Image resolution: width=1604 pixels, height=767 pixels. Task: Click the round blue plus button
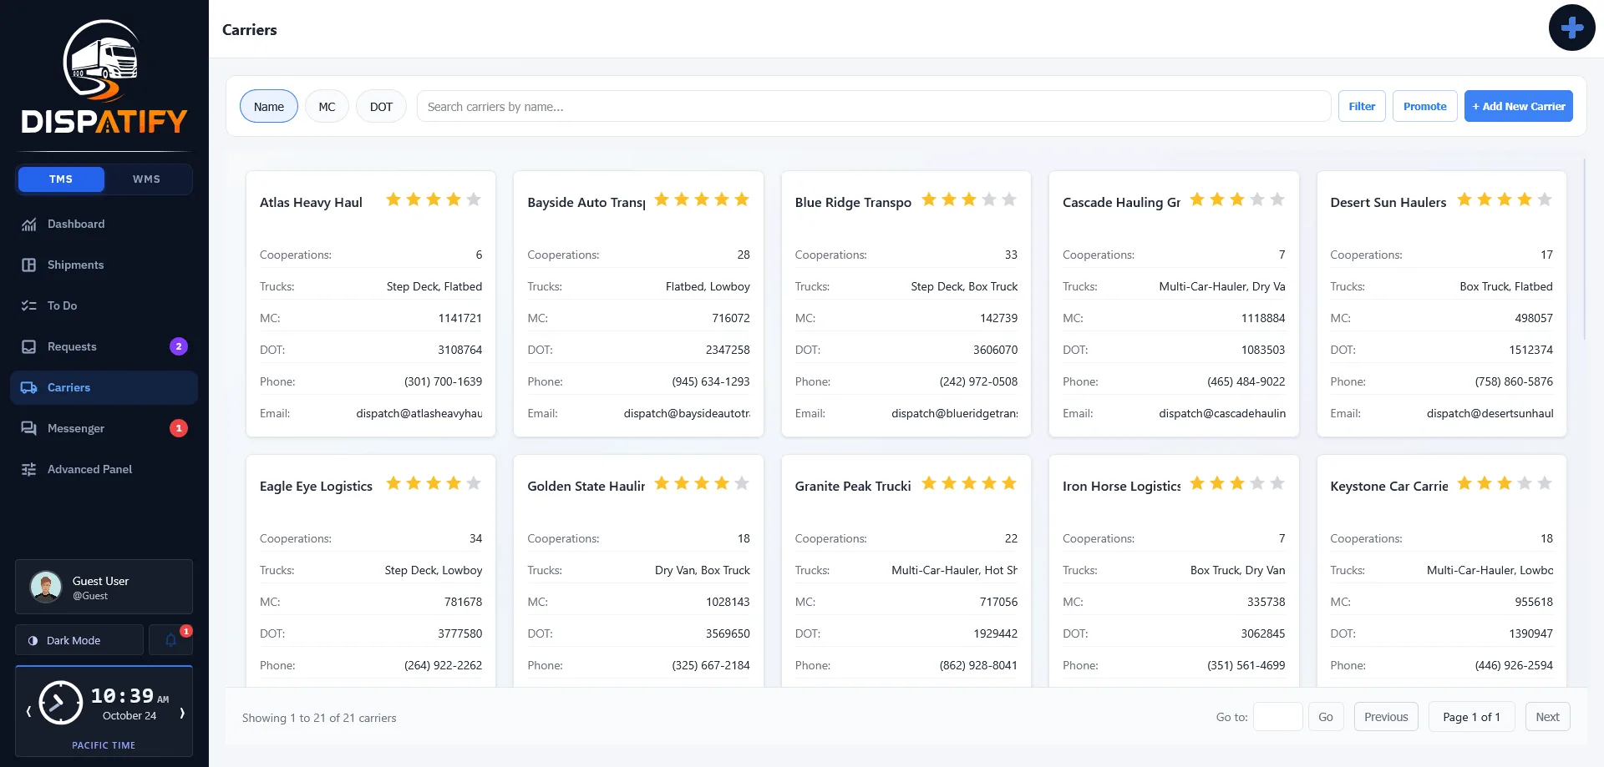(1571, 28)
